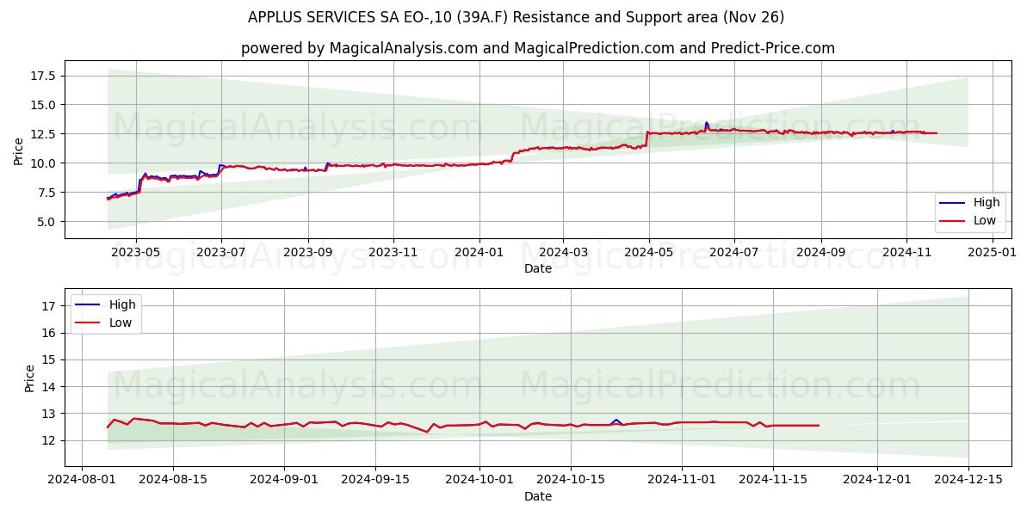Click the 2023-09 tick label
This screenshot has width=1033, height=516.
308,253
